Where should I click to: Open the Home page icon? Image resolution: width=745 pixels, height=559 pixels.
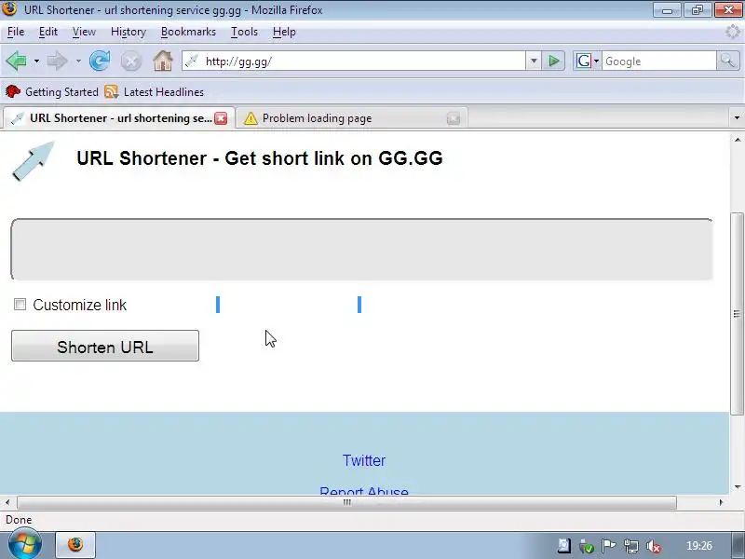163,61
